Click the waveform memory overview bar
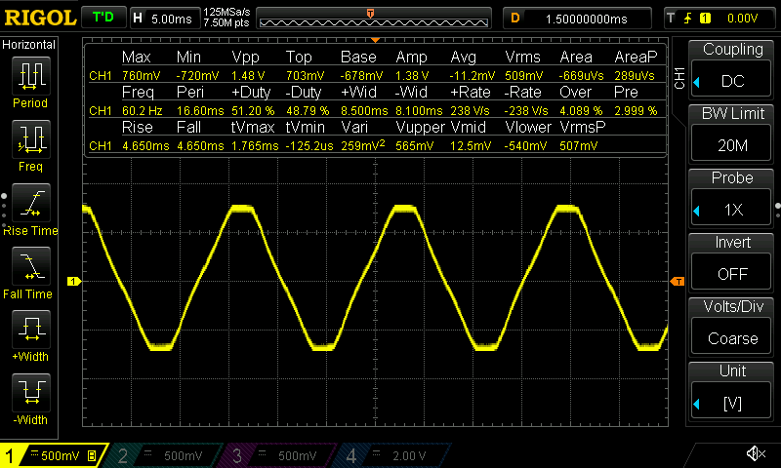Screen dimensions: 781x468 374,19
